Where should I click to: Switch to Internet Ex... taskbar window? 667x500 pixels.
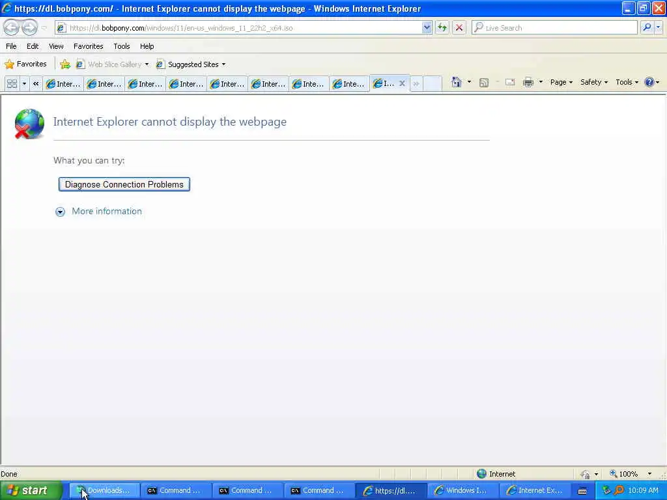tap(534, 490)
